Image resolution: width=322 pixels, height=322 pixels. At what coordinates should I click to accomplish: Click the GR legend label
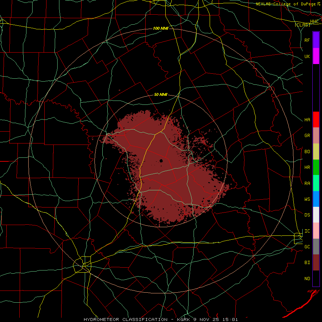[307, 136]
